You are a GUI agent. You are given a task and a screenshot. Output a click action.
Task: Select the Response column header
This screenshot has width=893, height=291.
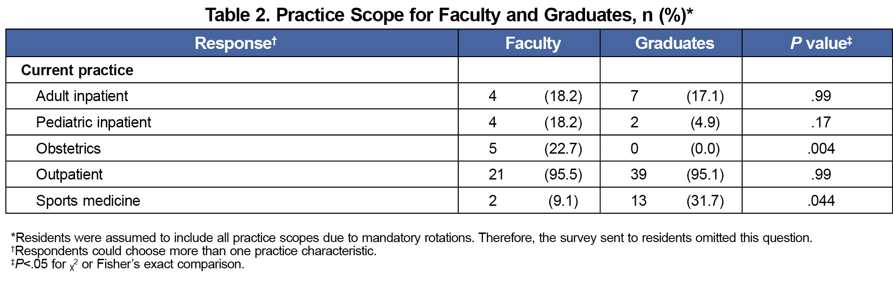click(235, 43)
